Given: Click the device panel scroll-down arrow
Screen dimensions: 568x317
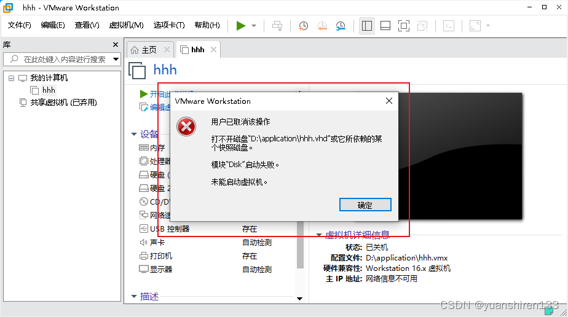Looking at the screenshot, I should (299, 299).
